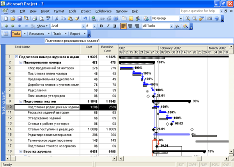Toggle Italic formatting

click(107, 26)
